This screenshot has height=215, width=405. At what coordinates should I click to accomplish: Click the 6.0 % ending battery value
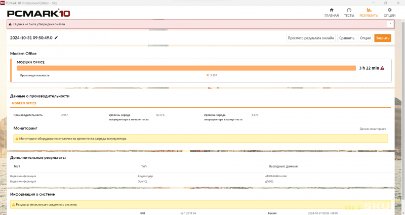[x=255, y=115]
